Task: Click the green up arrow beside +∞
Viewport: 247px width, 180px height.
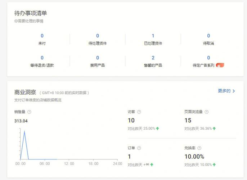Action: (152, 165)
